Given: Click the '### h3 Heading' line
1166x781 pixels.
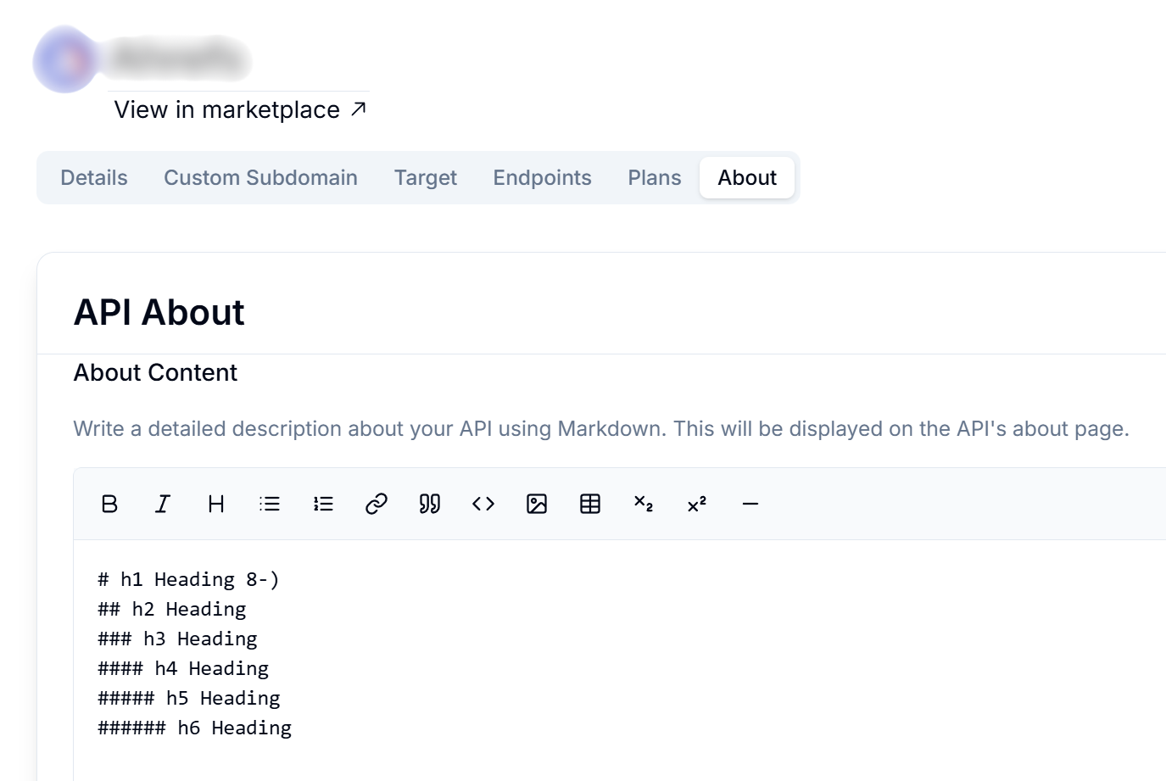Looking at the screenshot, I should click(x=177, y=639).
